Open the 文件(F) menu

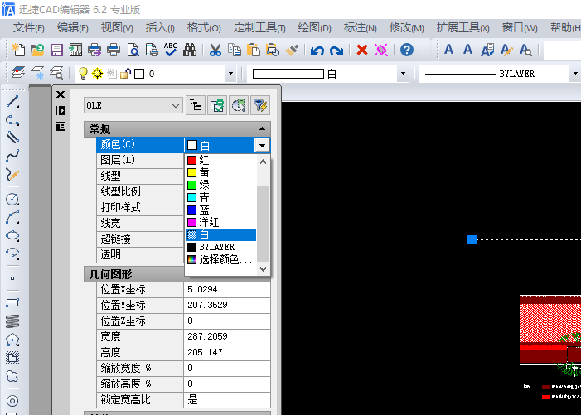point(28,28)
